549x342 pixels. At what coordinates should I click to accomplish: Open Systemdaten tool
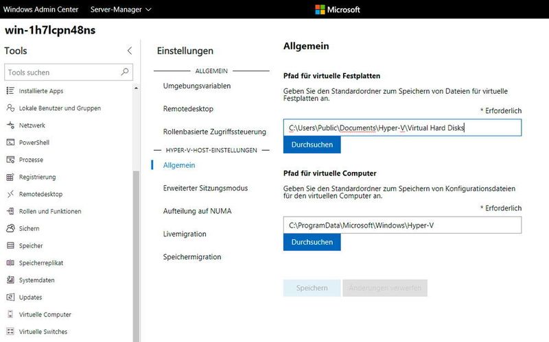coord(37,280)
